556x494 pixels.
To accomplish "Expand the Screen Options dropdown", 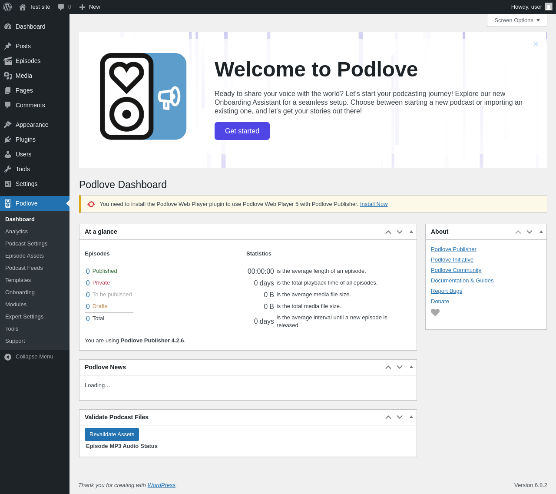I will click(x=517, y=20).
